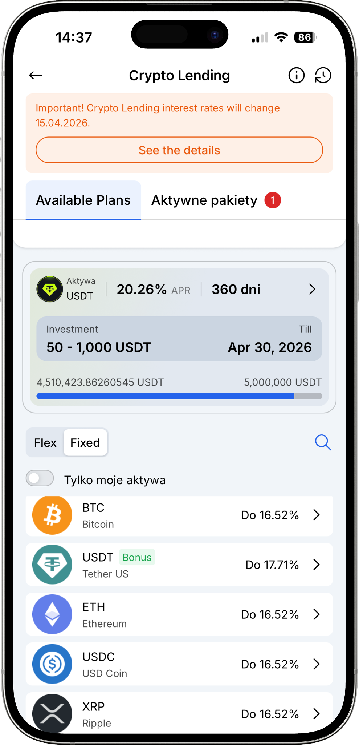This screenshot has width=359, height=745.
Task: Tap the Ethereum coin icon
Action: click(x=52, y=614)
